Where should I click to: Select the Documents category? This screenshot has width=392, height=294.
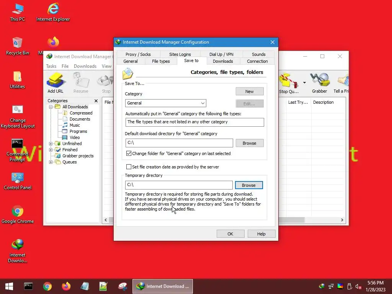pyautogui.click(x=80, y=119)
